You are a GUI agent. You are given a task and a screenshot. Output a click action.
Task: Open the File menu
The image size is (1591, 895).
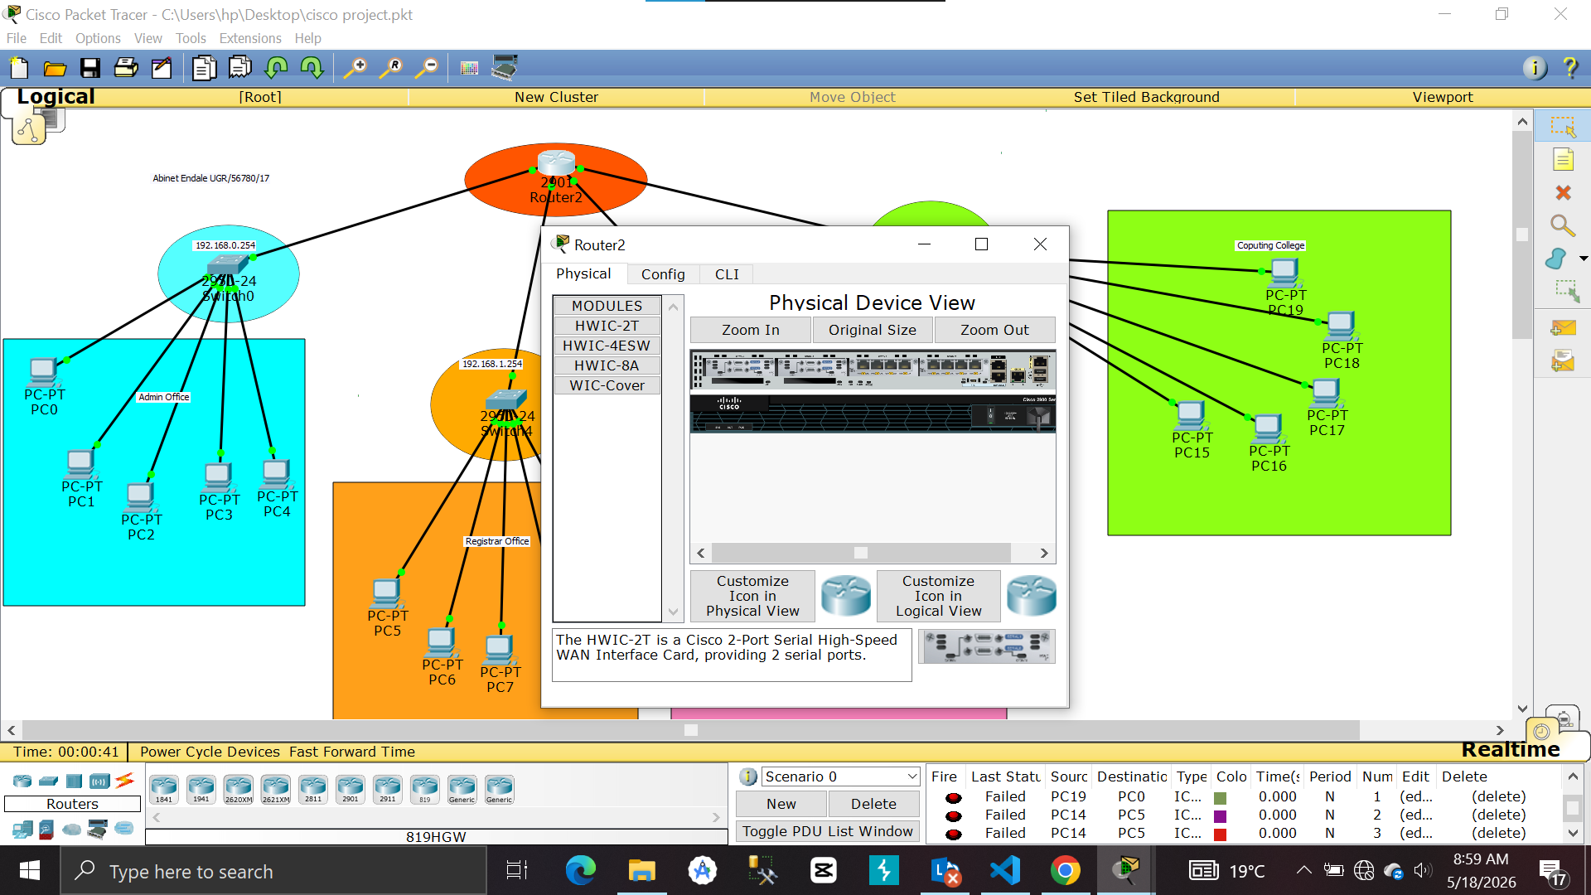[x=16, y=38]
